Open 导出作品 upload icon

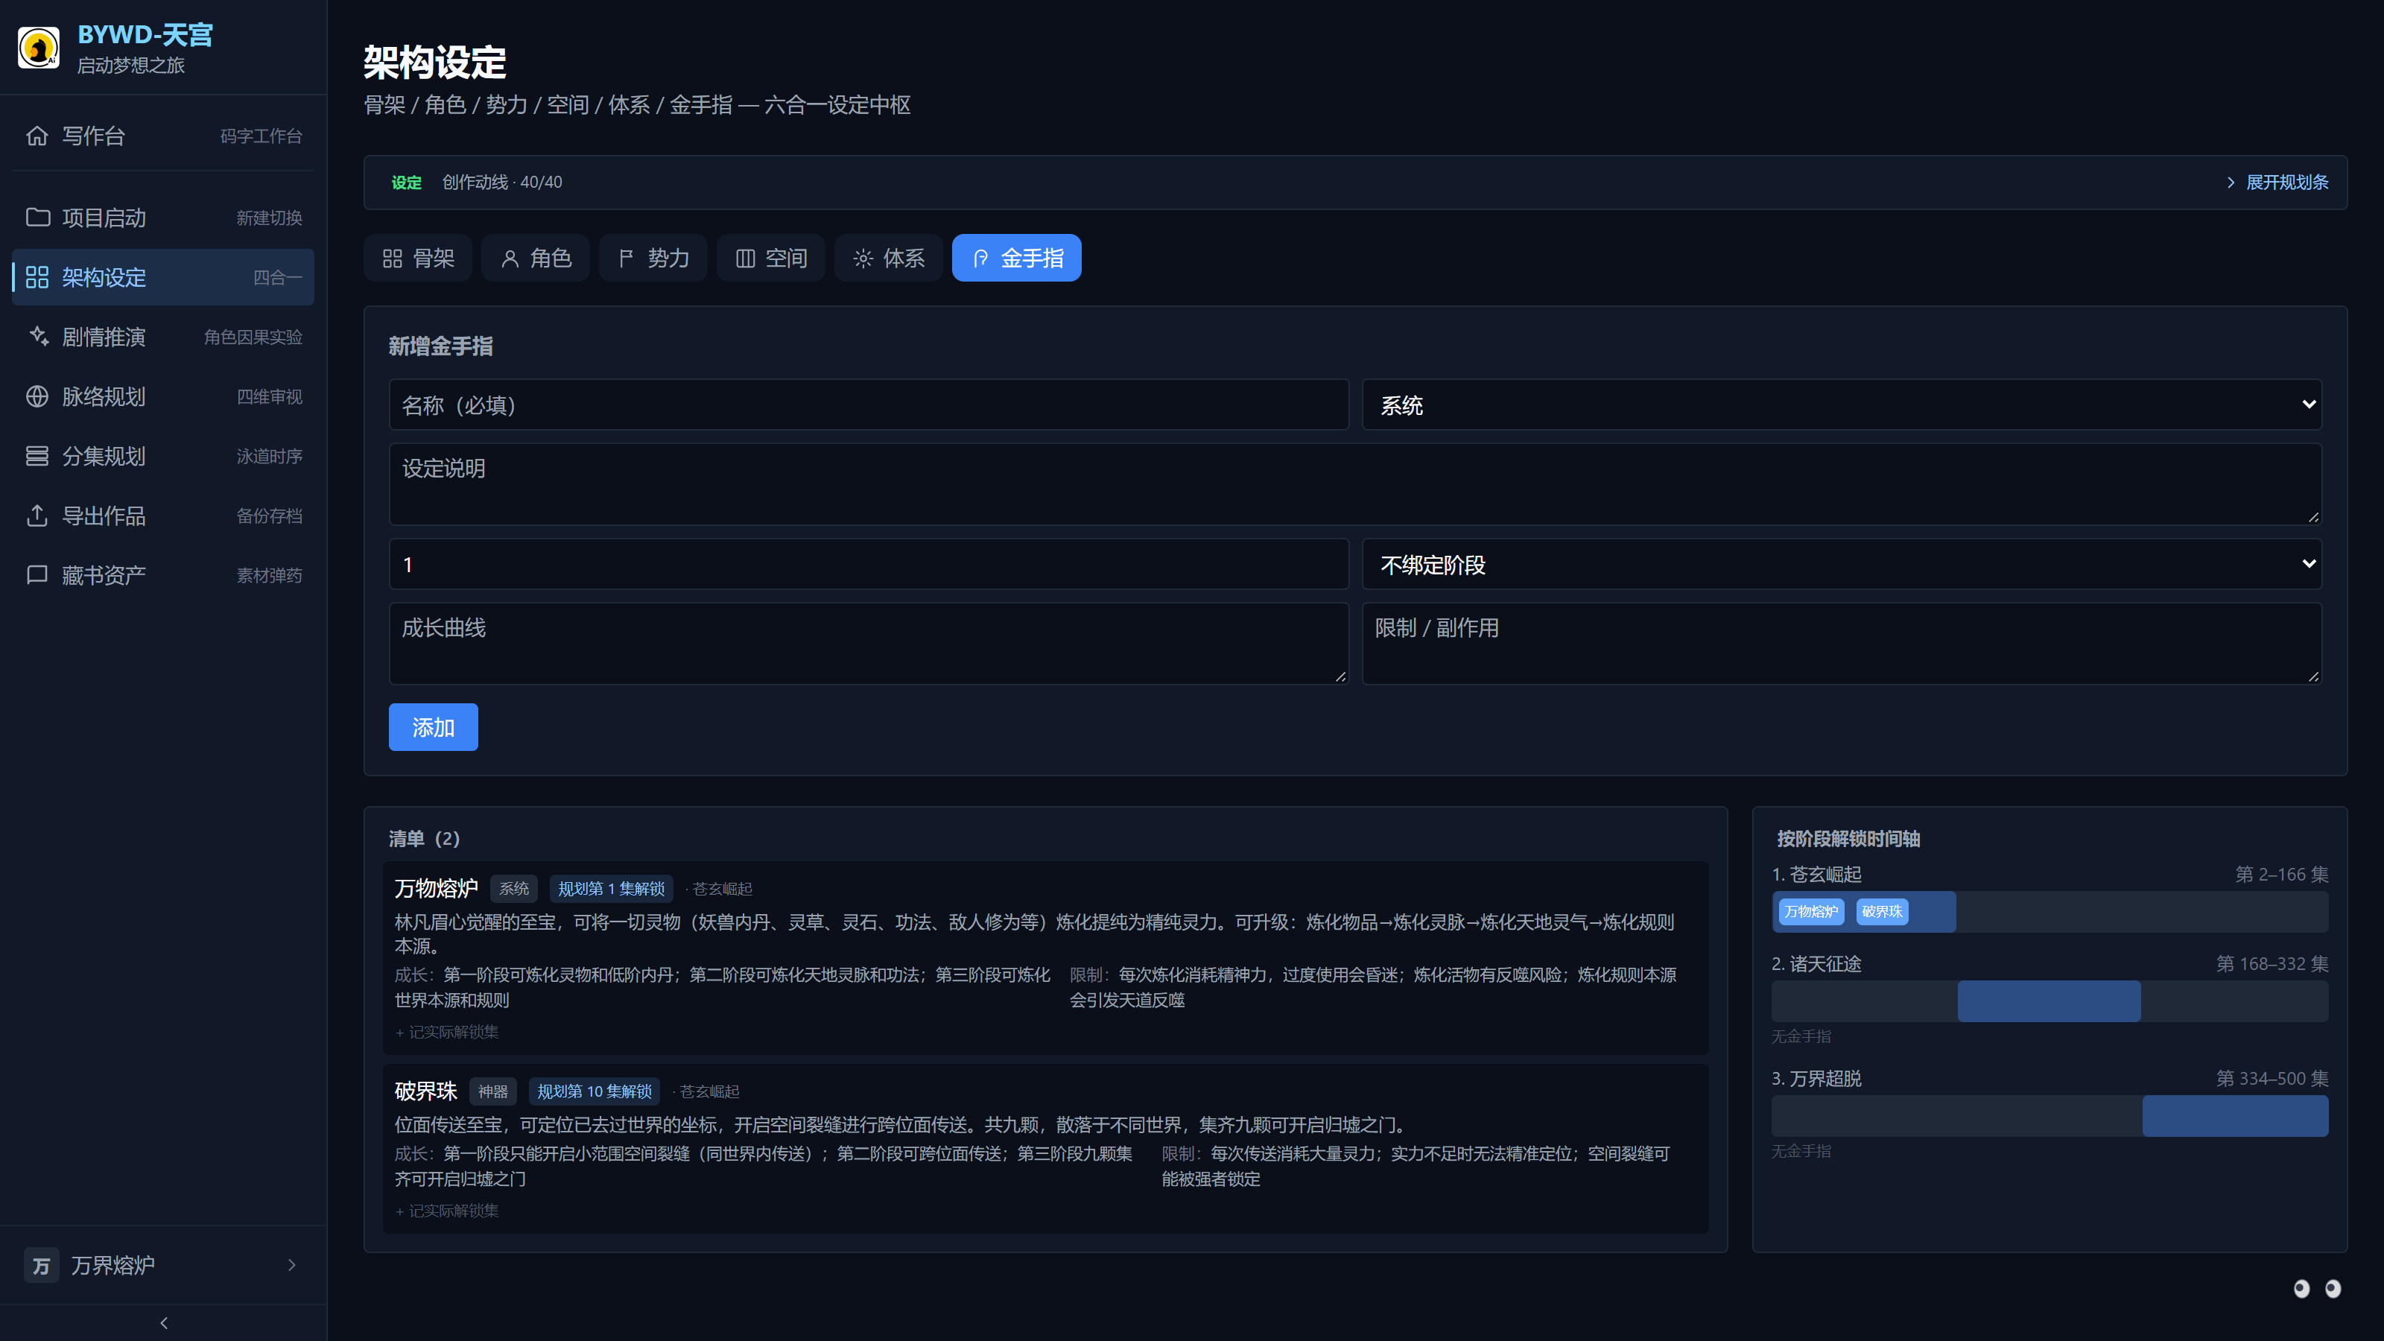[x=37, y=516]
